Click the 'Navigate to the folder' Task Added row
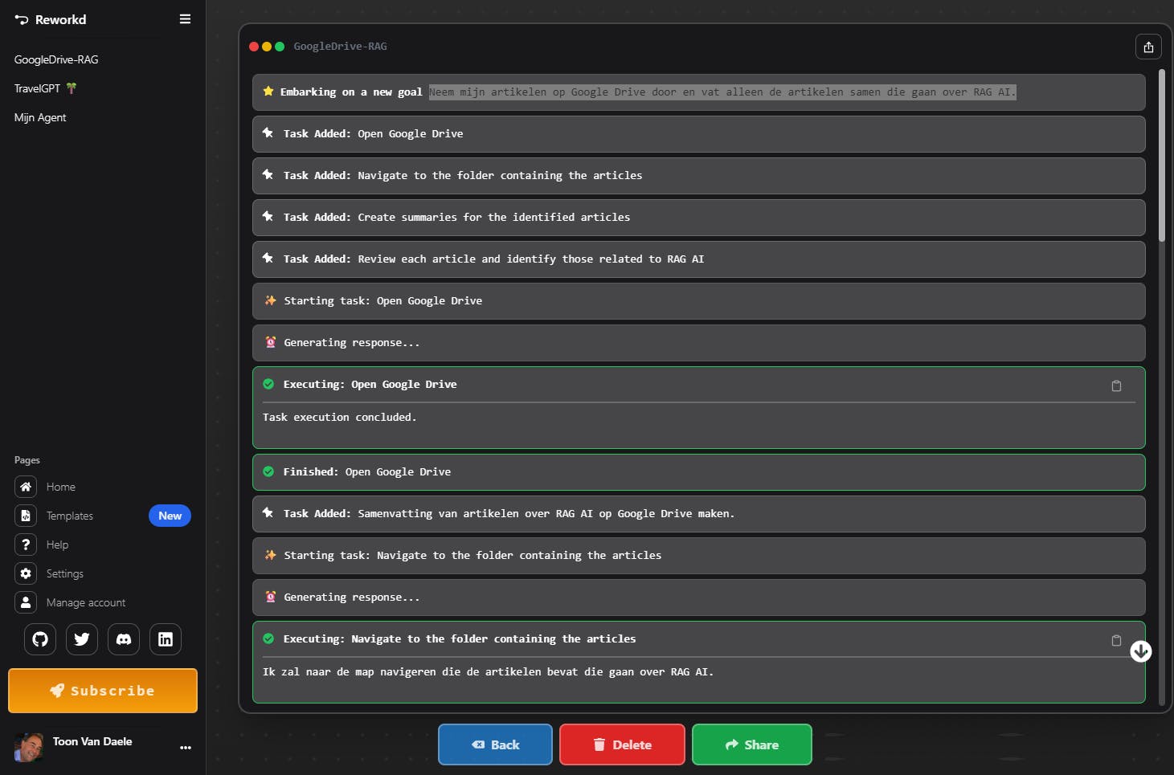The height and width of the screenshot is (775, 1174). pyautogui.click(x=699, y=176)
